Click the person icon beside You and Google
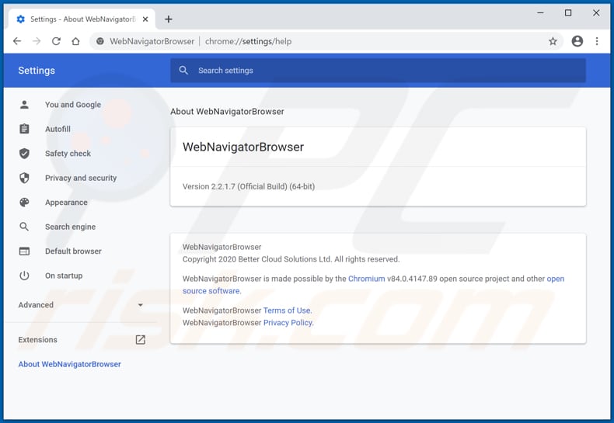The width and height of the screenshot is (614, 423). [x=24, y=104]
